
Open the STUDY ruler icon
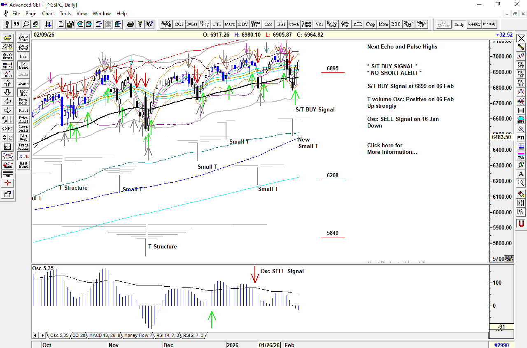tap(7, 65)
